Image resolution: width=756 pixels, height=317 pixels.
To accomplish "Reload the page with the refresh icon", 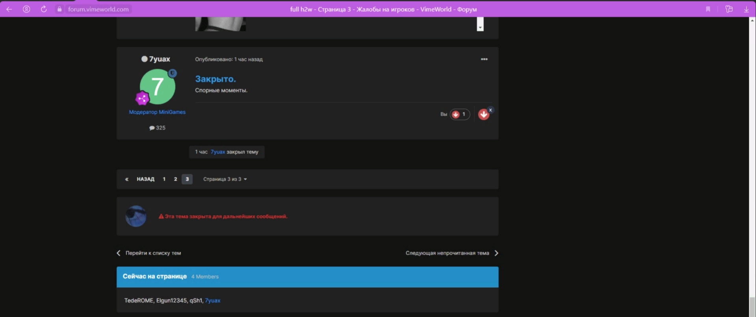I will (x=44, y=9).
